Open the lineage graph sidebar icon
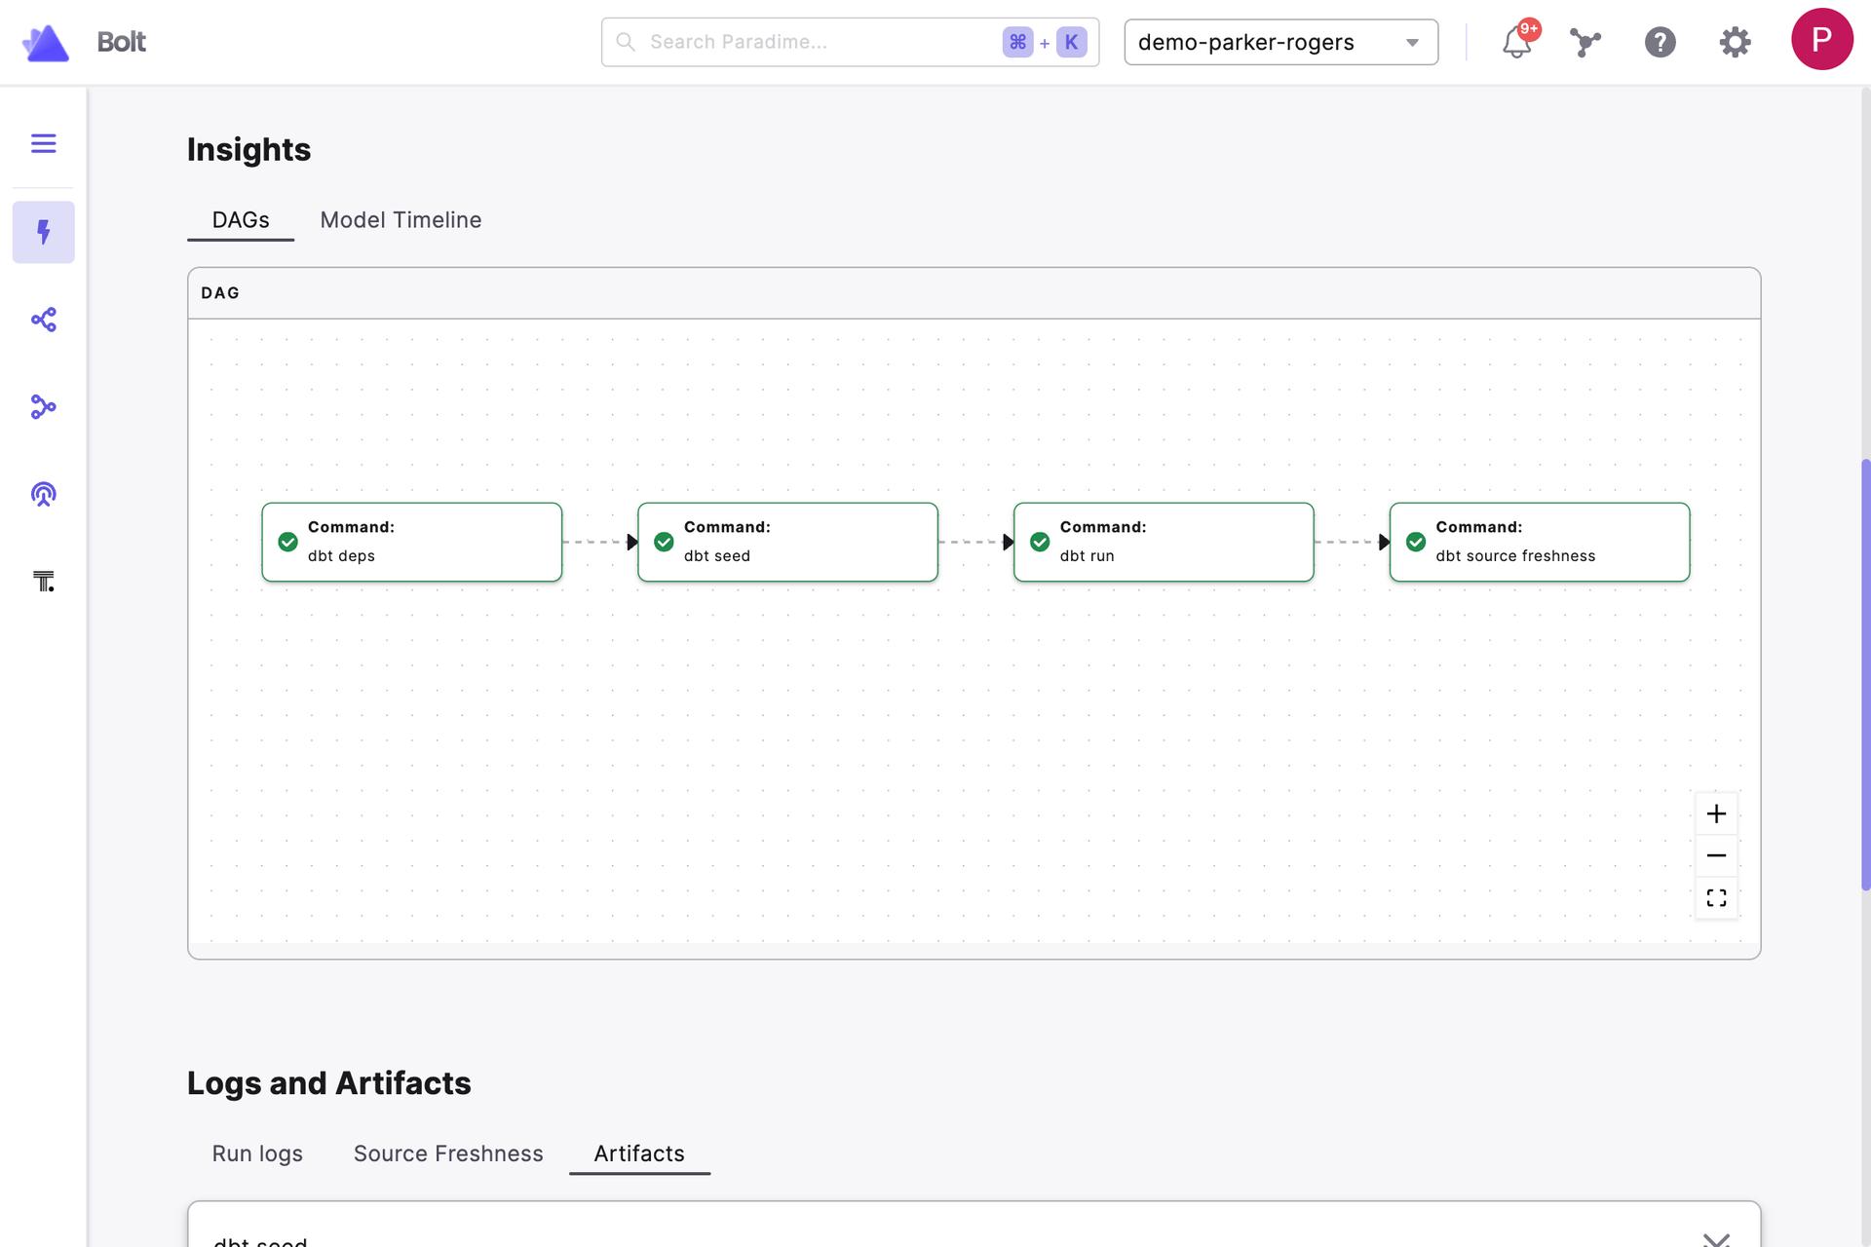This screenshot has height=1247, width=1871. [x=43, y=320]
